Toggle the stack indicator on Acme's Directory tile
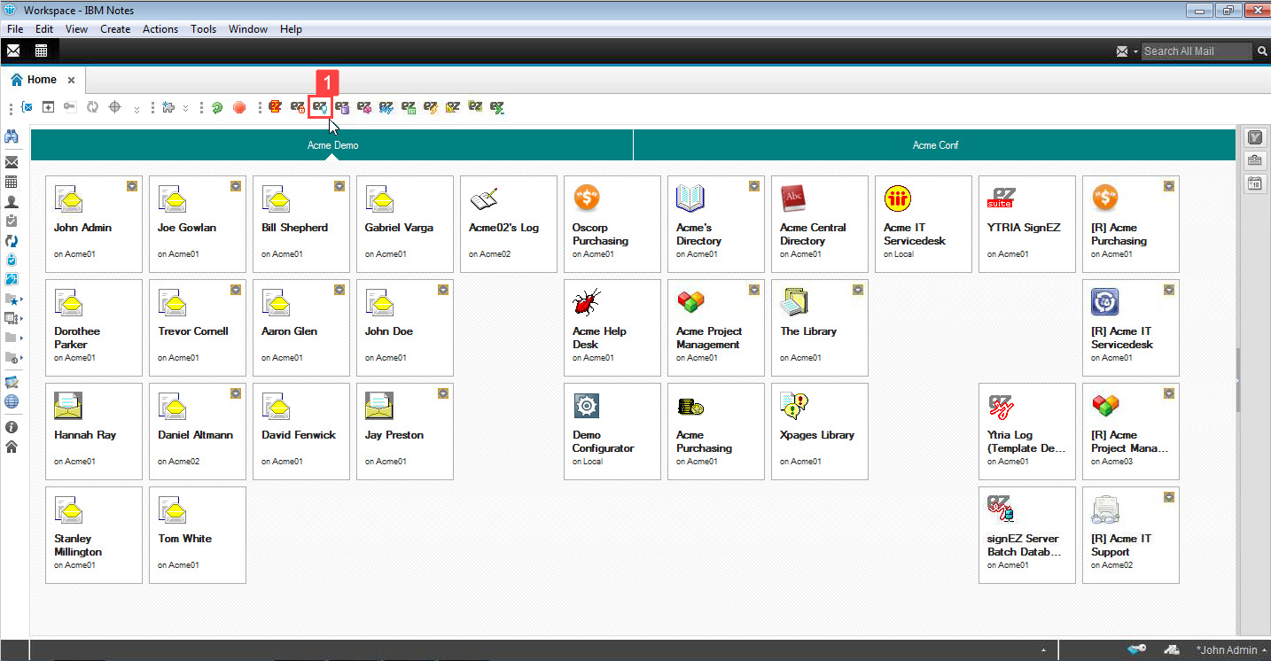 pyautogui.click(x=754, y=186)
